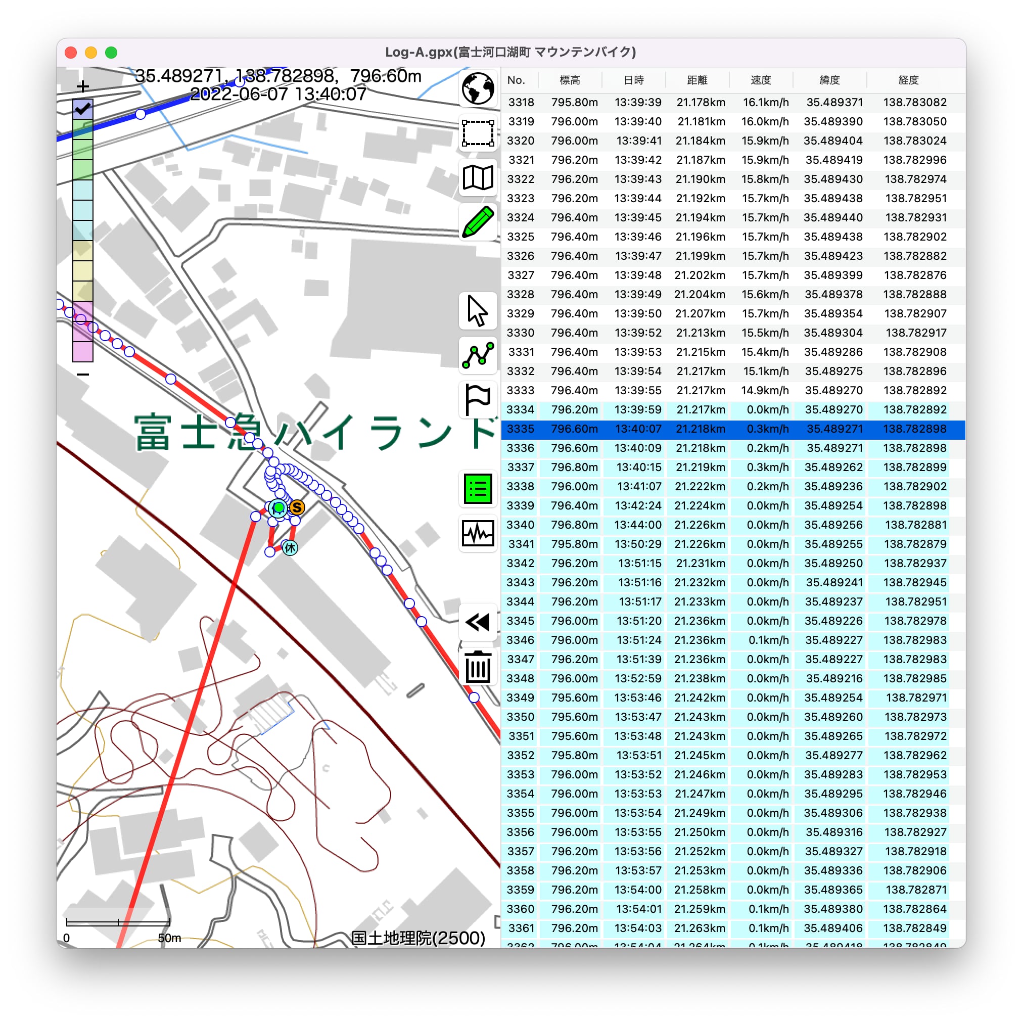
Task: Click the double left arrow button
Action: pos(478,622)
